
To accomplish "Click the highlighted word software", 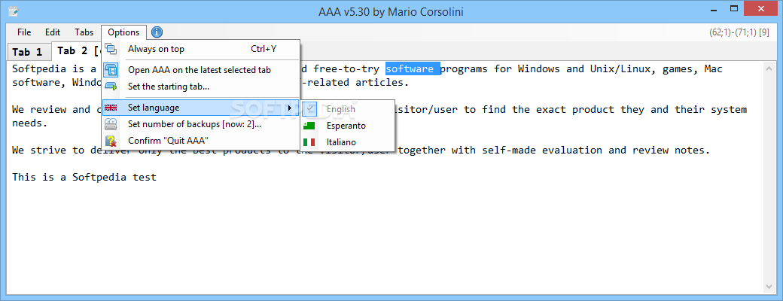I will point(413,68).
